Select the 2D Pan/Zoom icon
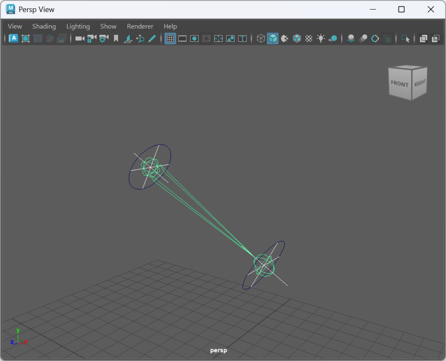446x361 pixels. [140, 39]
